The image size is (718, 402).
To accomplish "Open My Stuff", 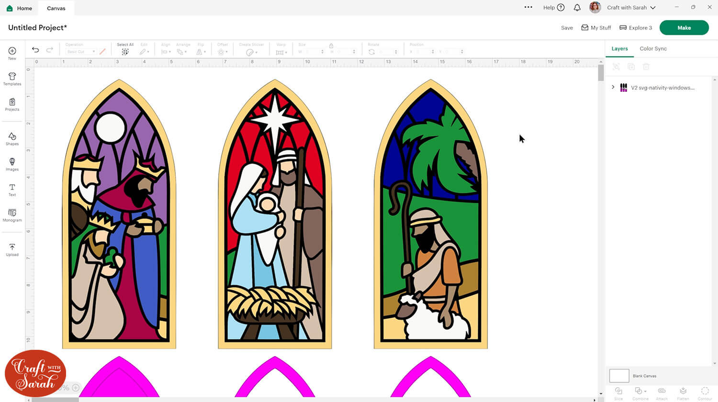I will click(x=596, y=28).
